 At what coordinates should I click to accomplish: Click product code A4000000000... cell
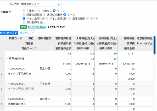coord(15,99)
